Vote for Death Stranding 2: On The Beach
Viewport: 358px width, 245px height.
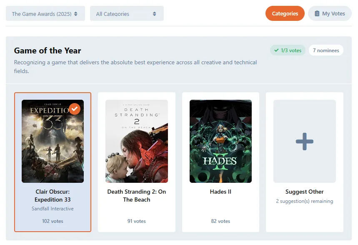(137, 162)
